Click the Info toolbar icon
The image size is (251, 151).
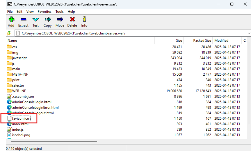coord(84,19)
